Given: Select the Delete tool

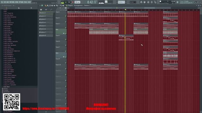Looking at the screenshot, I should [50, 6].
